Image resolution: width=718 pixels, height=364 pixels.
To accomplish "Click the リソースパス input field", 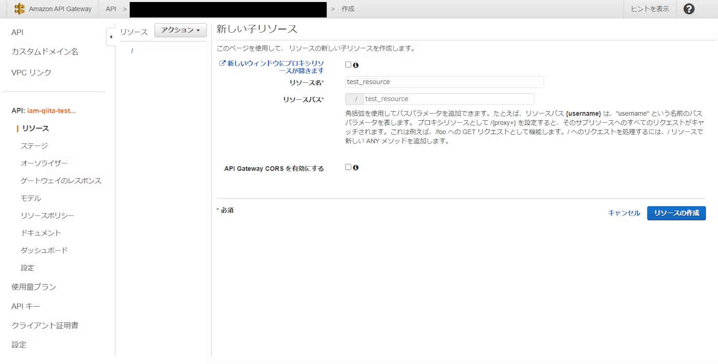I will [448, 99].
